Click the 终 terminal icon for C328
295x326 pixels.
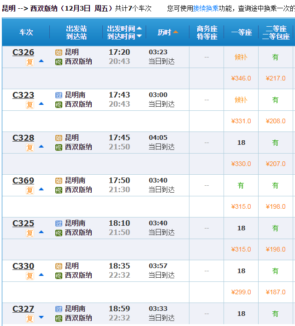59,148
